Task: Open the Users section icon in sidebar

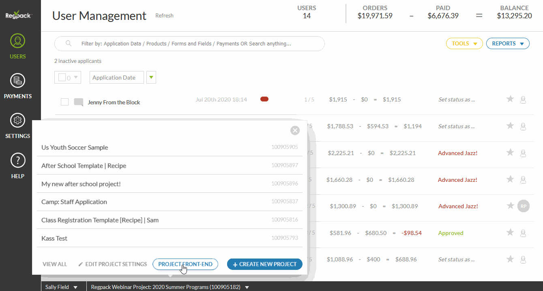Action: point(18,41)
